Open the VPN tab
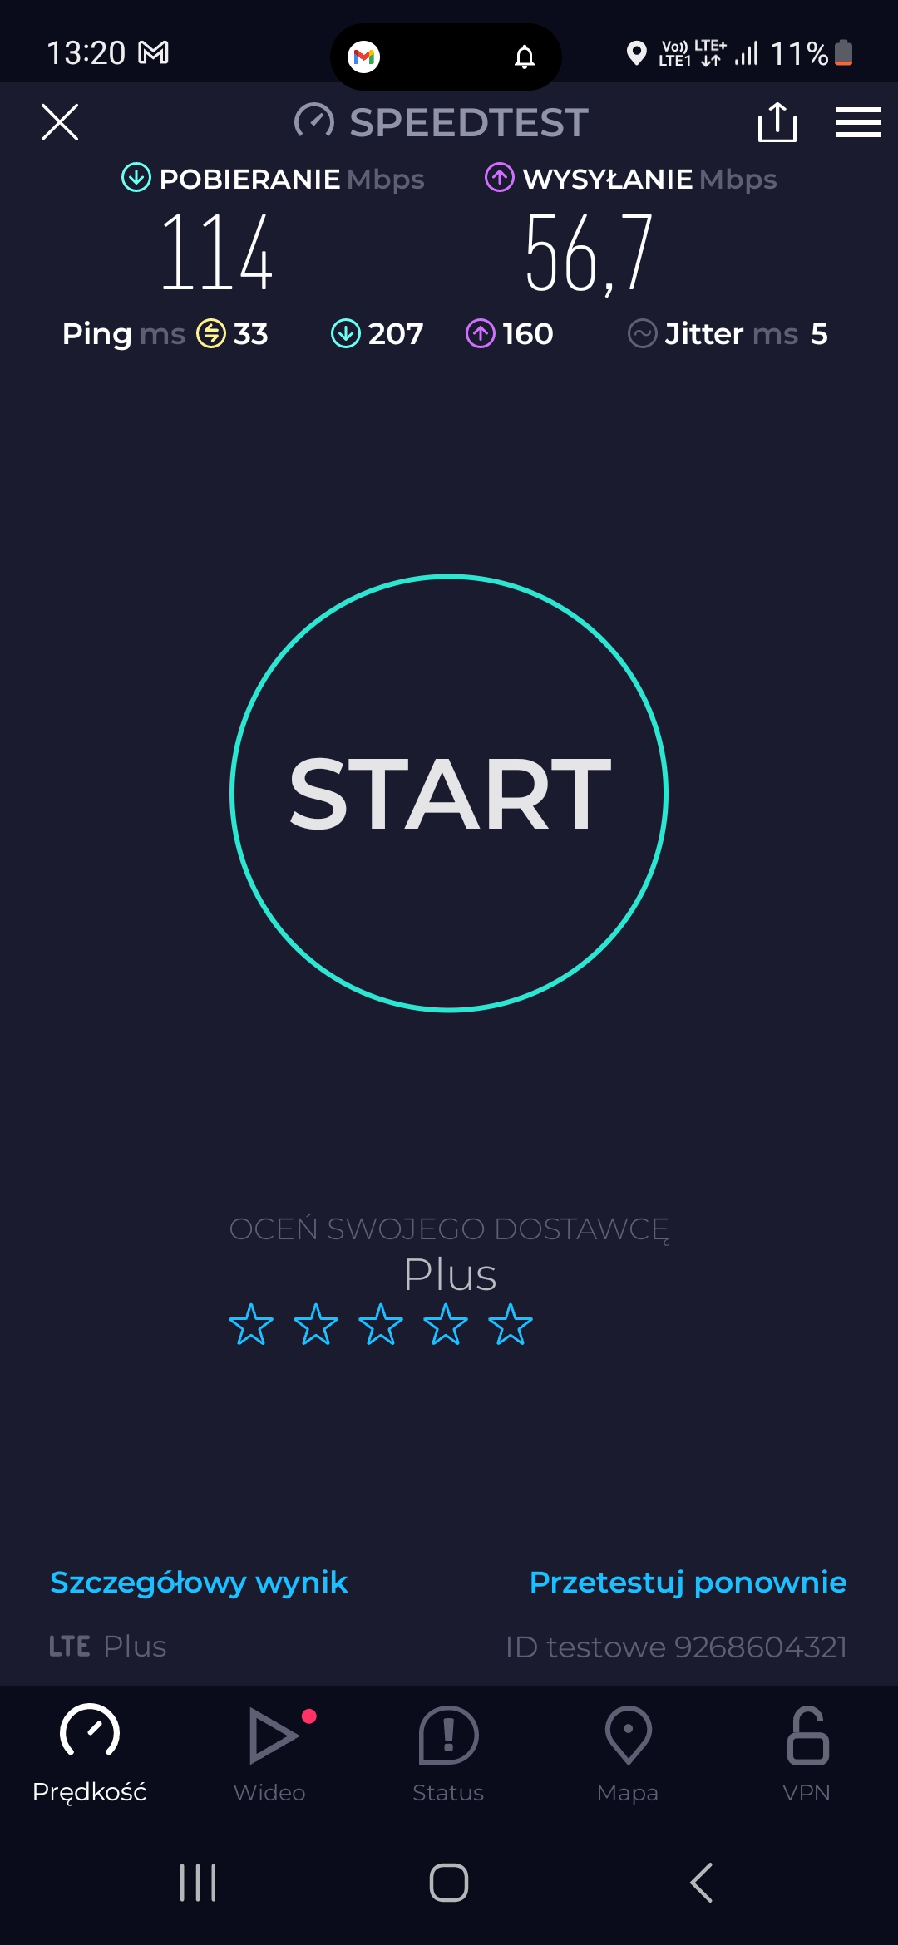The image size is (898, 1945). pos(807,1754)
